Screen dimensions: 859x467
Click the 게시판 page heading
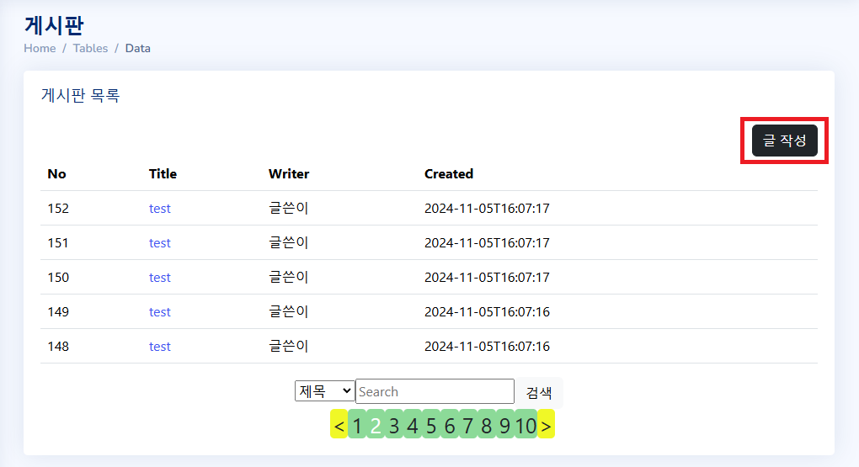click(54, 25)
